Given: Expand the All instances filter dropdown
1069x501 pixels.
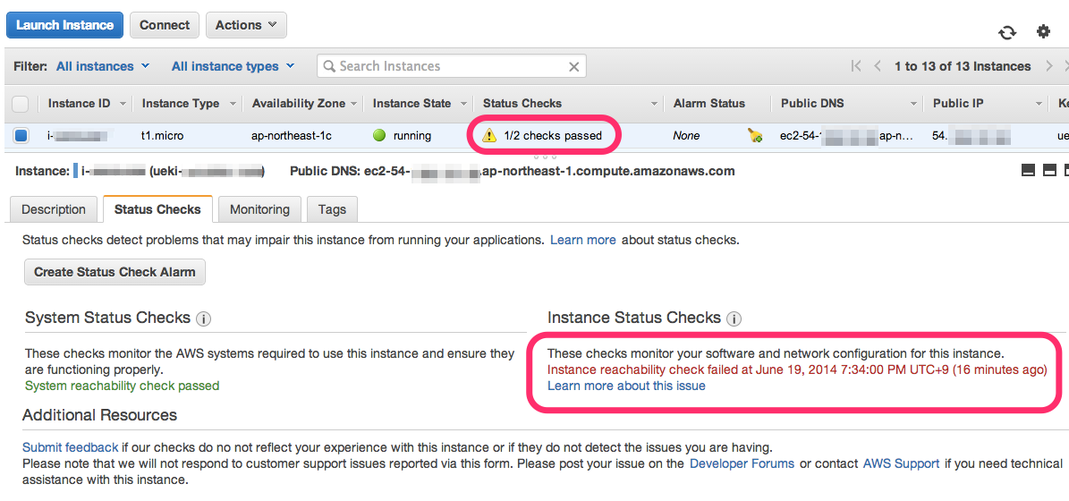Looking at the screenshot, I should [103, 66].
